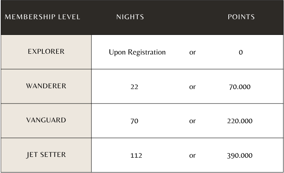Select the EXPLORER membership level cell
Viewport: 284px width, 173px height.
point(46,52)
